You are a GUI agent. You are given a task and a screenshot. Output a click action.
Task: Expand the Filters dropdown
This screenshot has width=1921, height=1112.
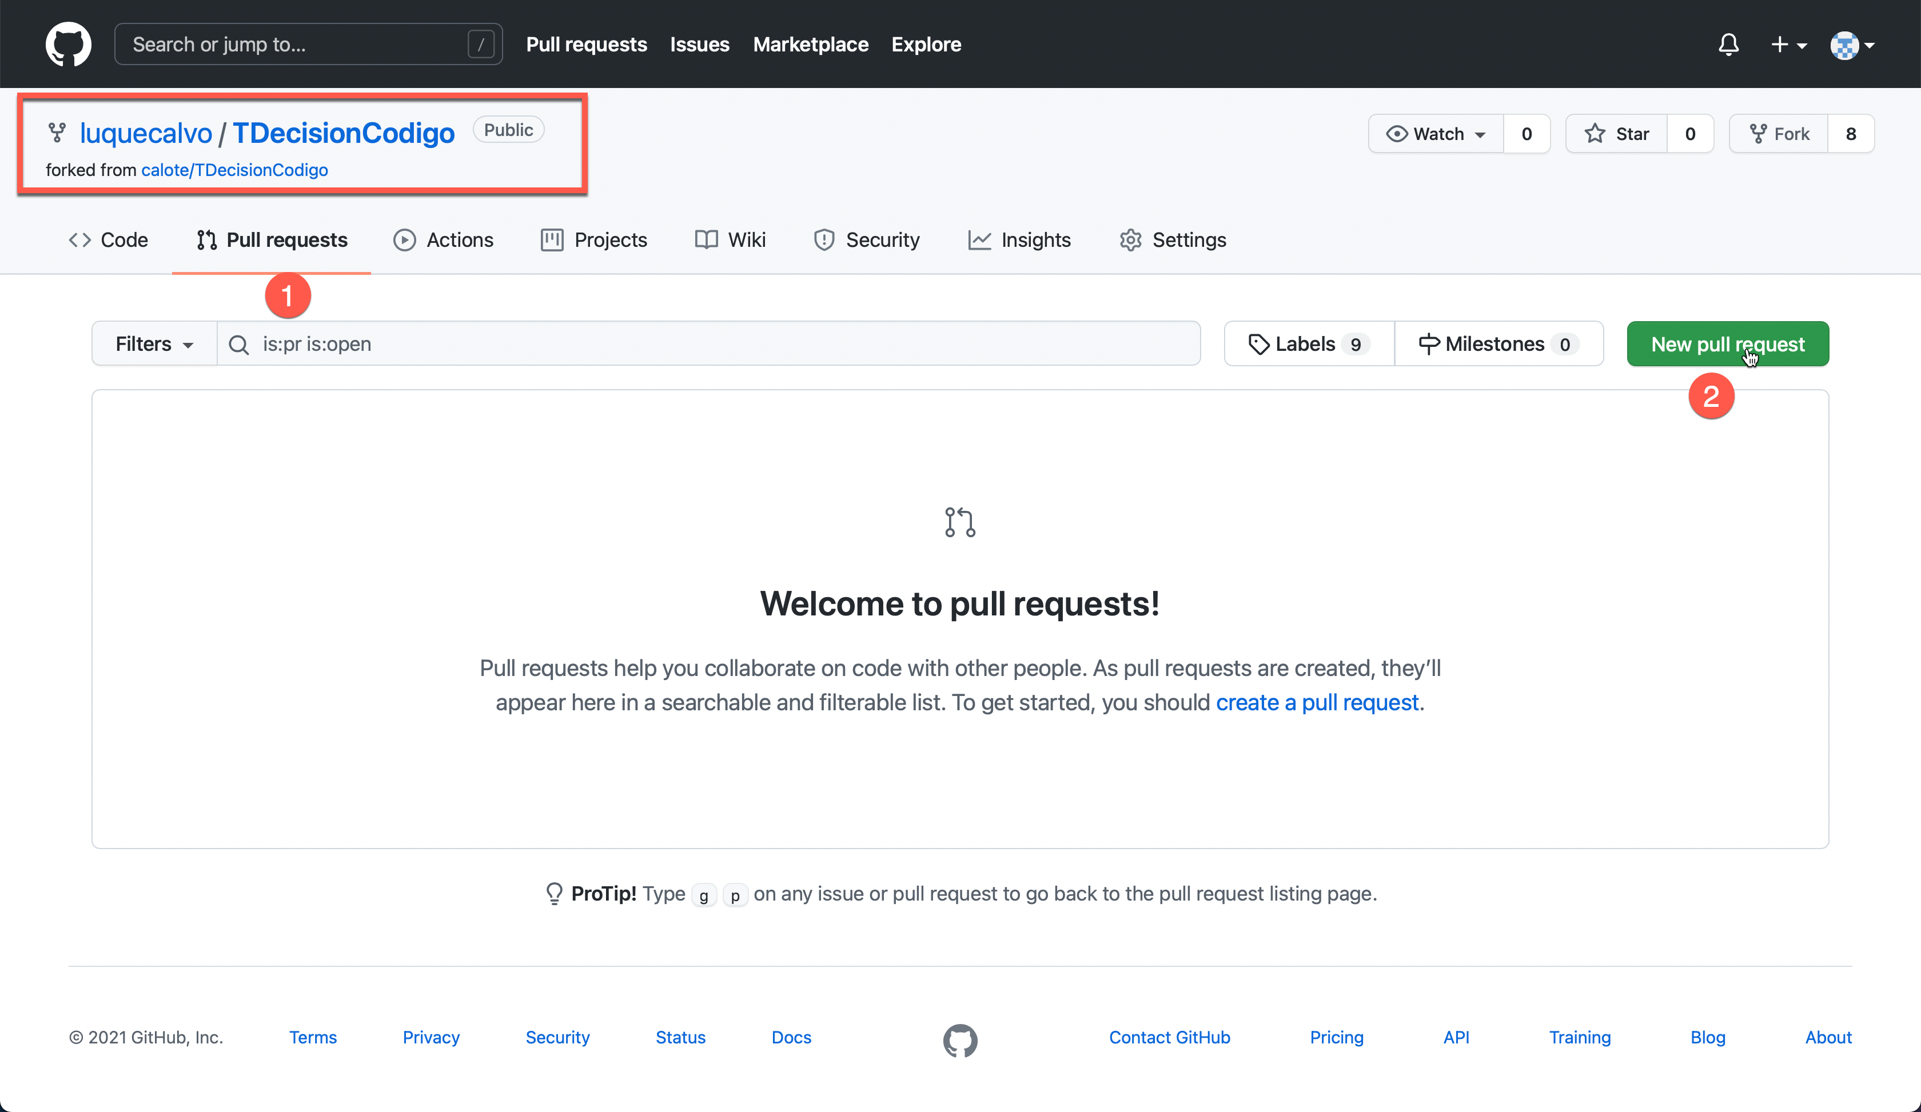[x=155, y=343]
